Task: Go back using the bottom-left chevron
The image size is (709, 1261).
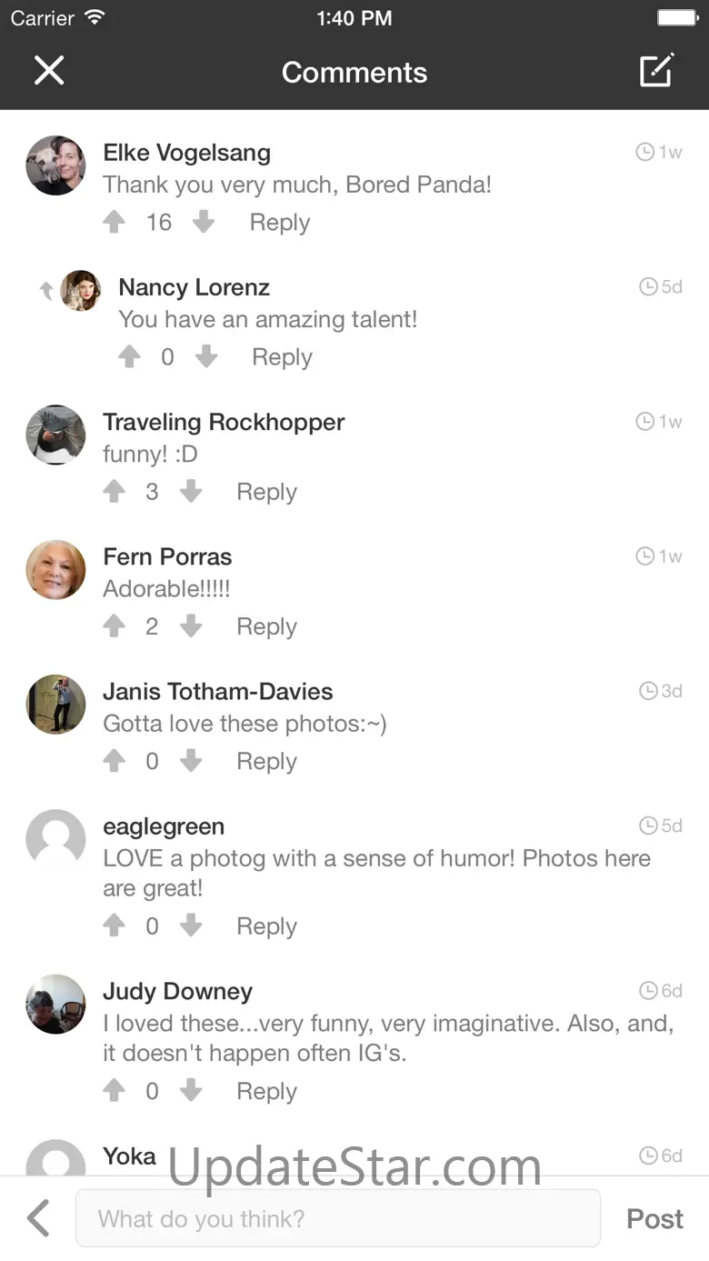Action: click(38, 1218)
